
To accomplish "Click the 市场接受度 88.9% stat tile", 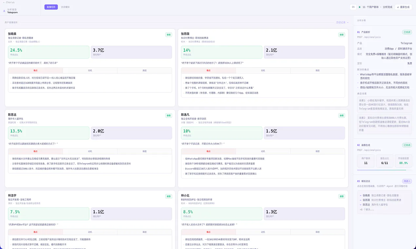I will (x=404, y=161).
